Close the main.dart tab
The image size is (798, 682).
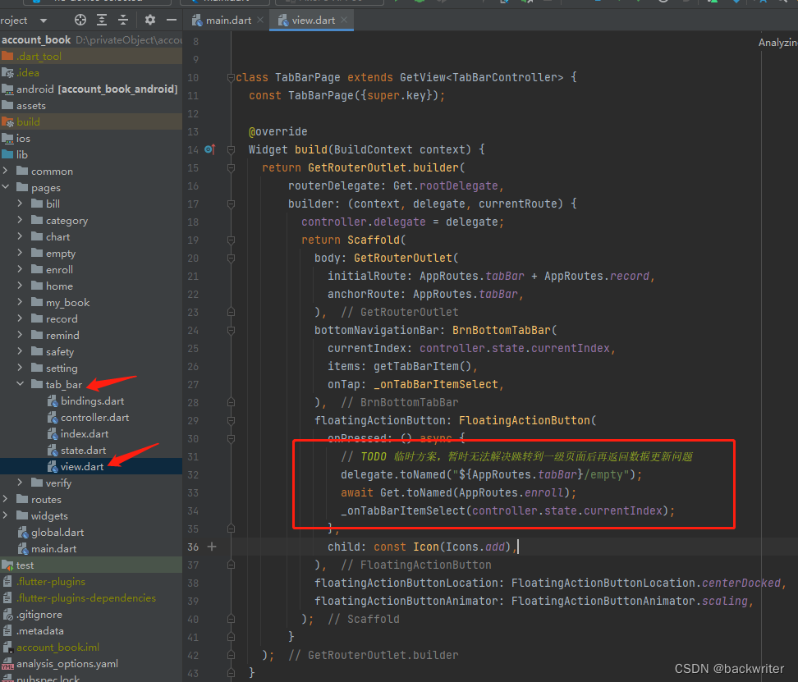point(260,20)
